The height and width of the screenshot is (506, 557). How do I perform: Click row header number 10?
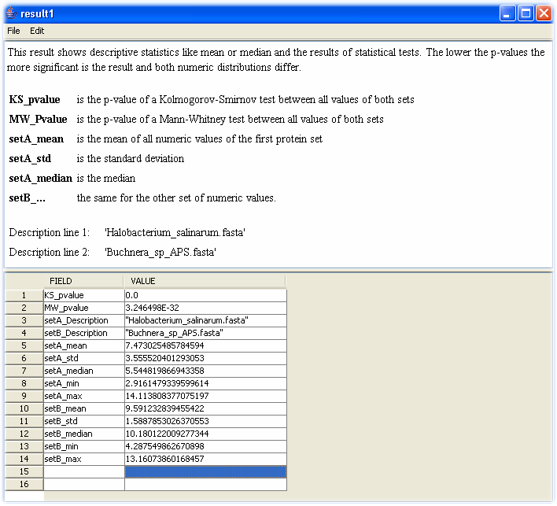(x=24, y=409)
